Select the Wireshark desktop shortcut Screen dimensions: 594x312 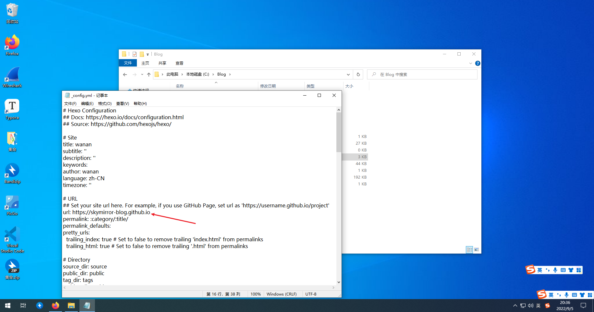[x=12, y=77]
